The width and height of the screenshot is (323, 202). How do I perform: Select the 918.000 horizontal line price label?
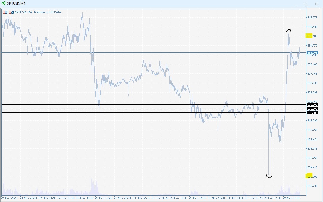click(312, 113)
